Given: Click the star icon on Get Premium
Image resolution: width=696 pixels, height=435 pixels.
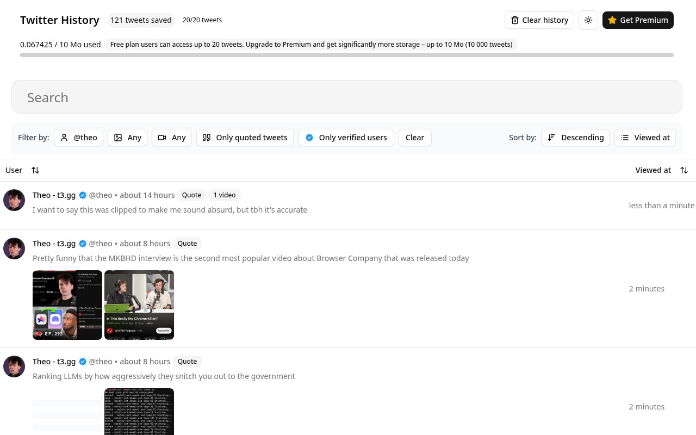Looking at the screenshot, I should [612, 20].
